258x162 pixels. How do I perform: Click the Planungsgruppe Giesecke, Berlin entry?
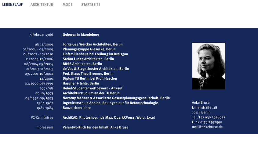click(x=89, y=49)
